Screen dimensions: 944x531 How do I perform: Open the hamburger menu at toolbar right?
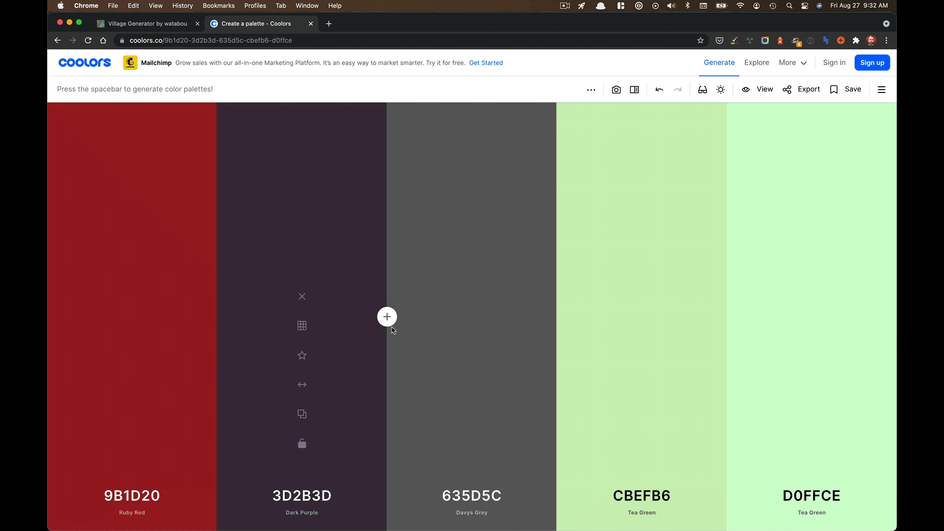[x=882, y=89]
